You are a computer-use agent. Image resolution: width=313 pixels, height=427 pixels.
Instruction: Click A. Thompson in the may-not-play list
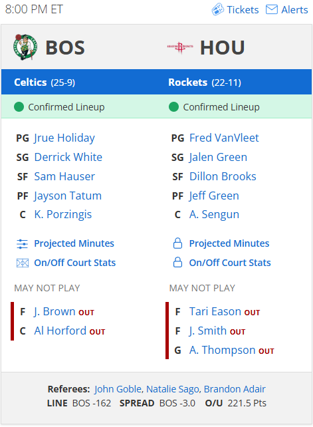[x=223, y=351]
